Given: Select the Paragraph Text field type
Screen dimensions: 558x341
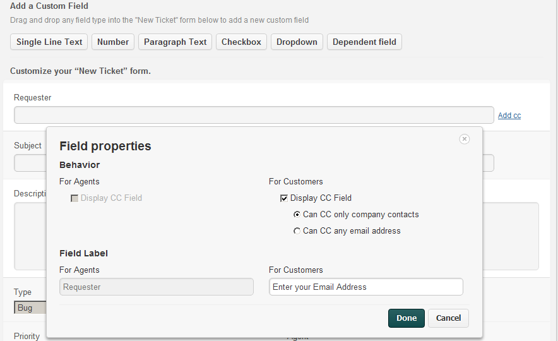Looking at the screenshot, I should point(175,42).
